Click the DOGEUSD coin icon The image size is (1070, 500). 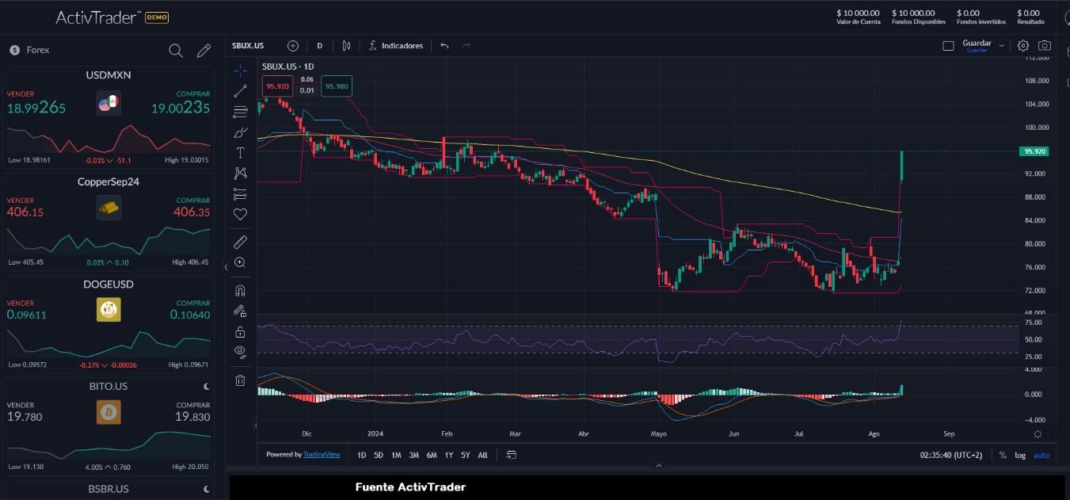[x=109, y=310]
